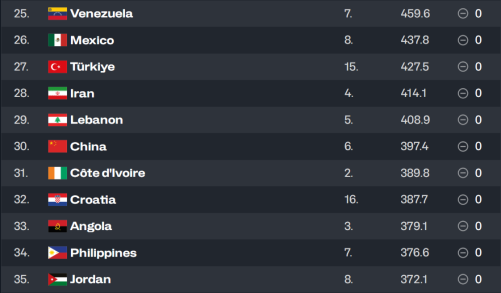501x293 pixels.
Task: Click the Türkiye flag icon
Action: tap(57, 67)
